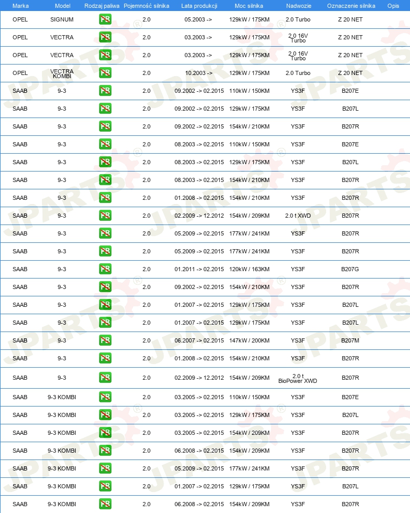The width and height of the screenshot is (410, 513).
Task: Click the B207M engine code cell
Action: click(x=350, y=340)
